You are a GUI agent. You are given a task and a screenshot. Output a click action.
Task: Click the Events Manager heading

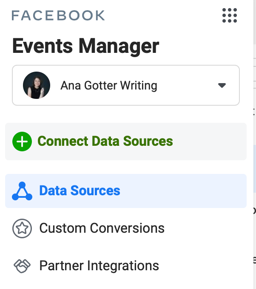(85, 46)
